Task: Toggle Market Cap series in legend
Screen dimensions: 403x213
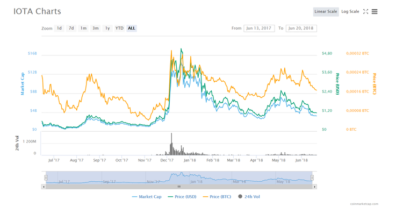Action: click(147, 197)
